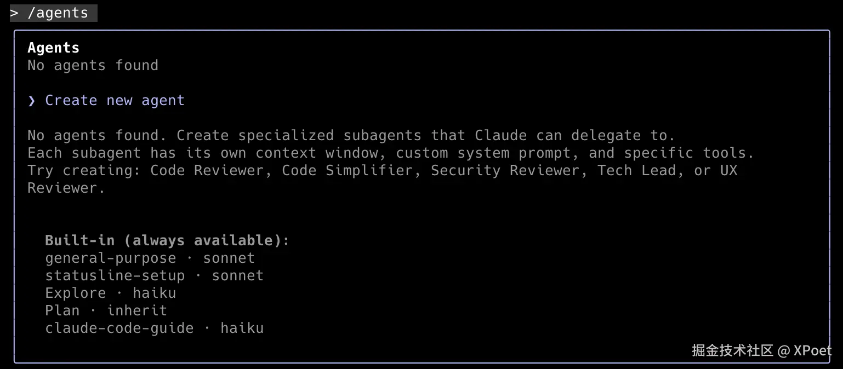Select the Plan built-in agent name
The height and width of the screenshot is (369, 843).
click(62, 310)
